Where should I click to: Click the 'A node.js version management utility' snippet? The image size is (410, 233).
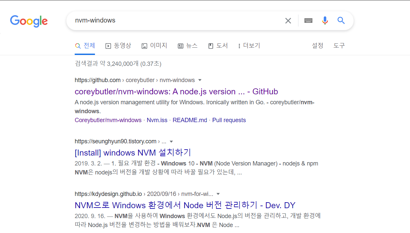point(195,107)
